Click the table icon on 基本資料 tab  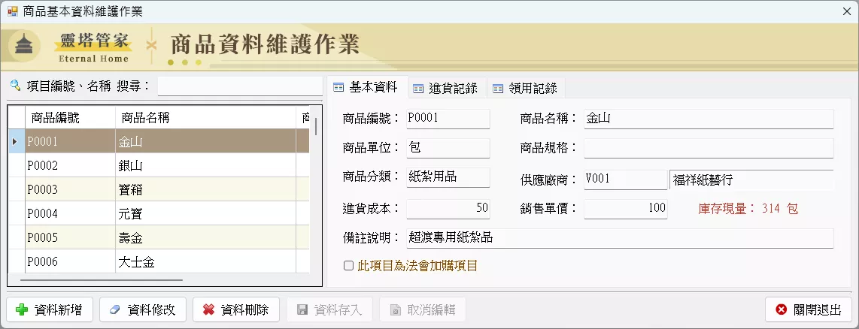click(338, 87)
